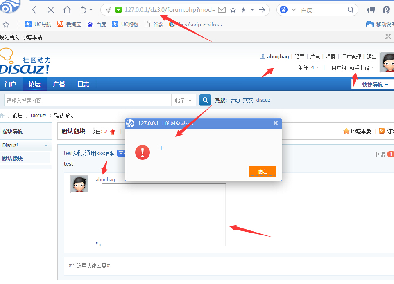The height and width of the screenshot is (284, 394).
Task: Click the Discuz! logo
Action: [x=25, y=61]
